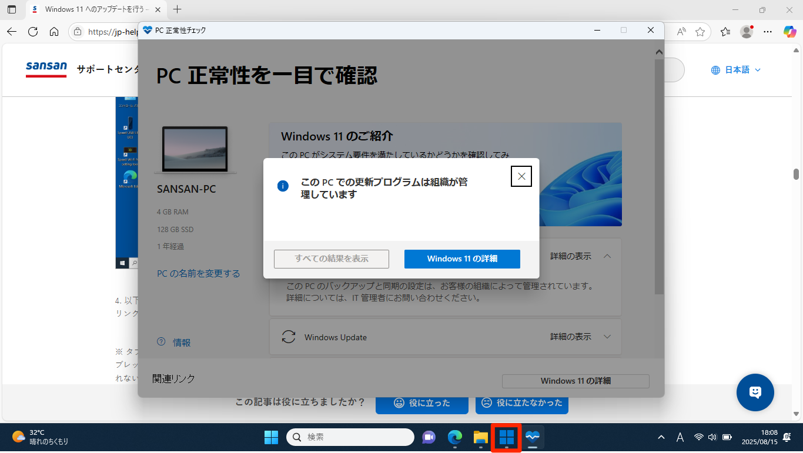
Task: Open Edge tab actions menu icon
Action: pyautogui.click(x=12, y=9)
